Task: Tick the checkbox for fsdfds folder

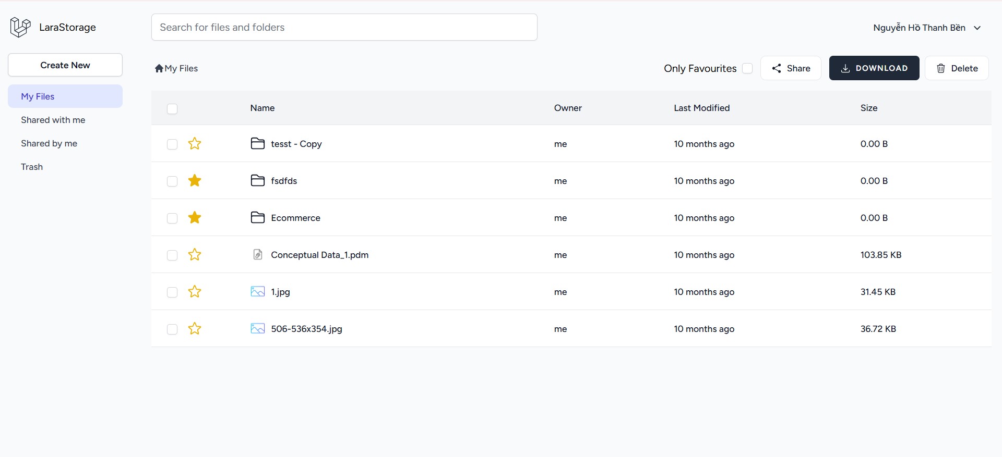Action: (172, 181)
